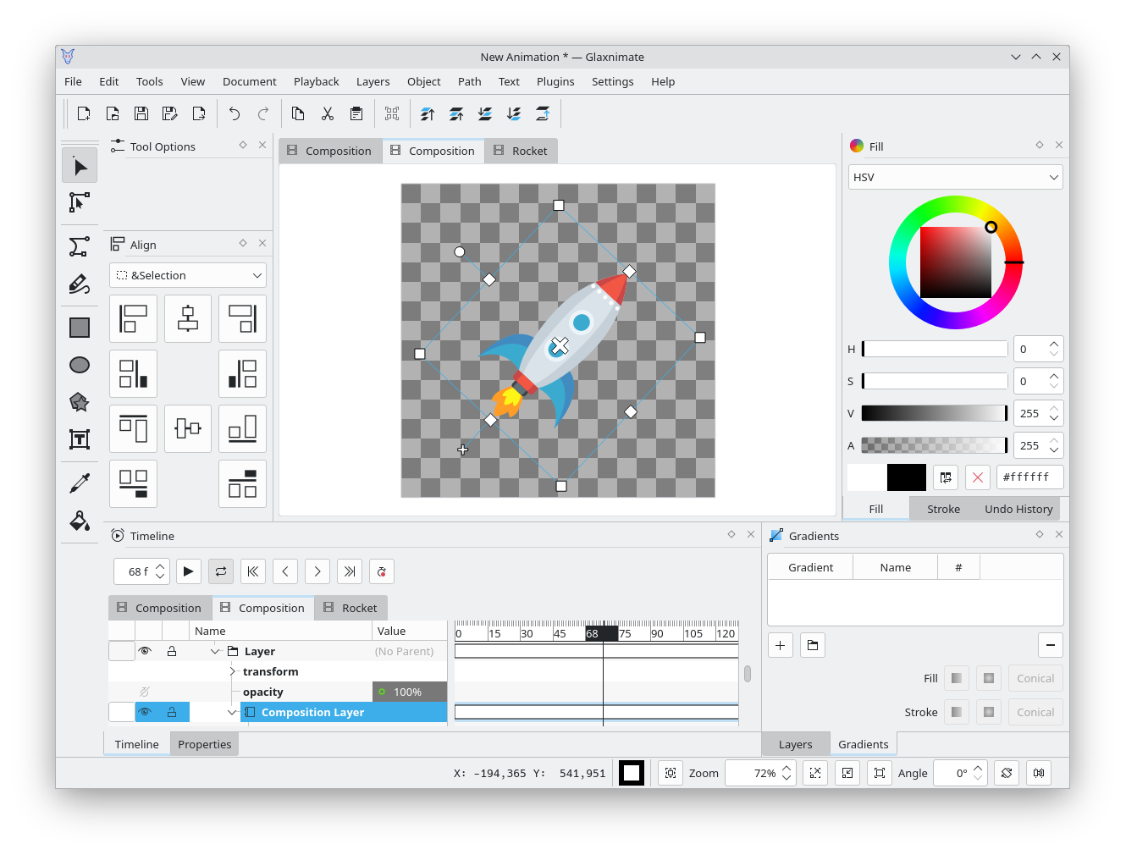Screen dimensions: 1126x855
Task: Toggle the loop animation button
Action: point(221,571)
